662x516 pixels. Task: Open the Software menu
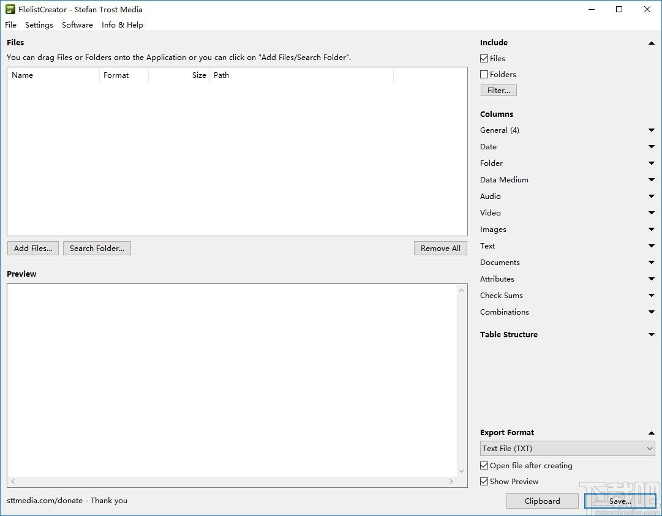77,25
